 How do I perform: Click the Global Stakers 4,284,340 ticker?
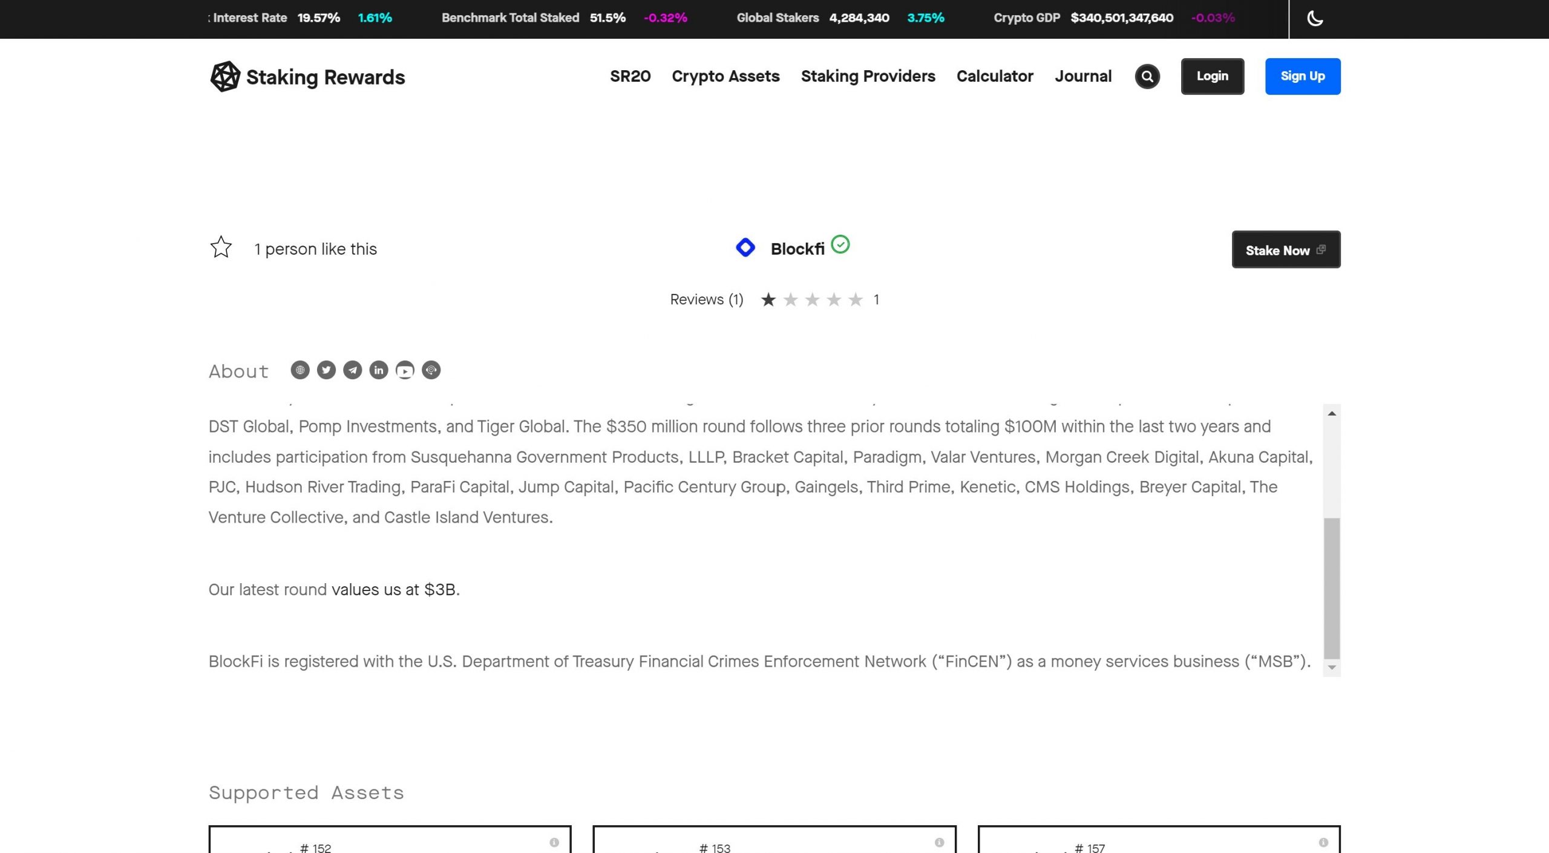840,18
